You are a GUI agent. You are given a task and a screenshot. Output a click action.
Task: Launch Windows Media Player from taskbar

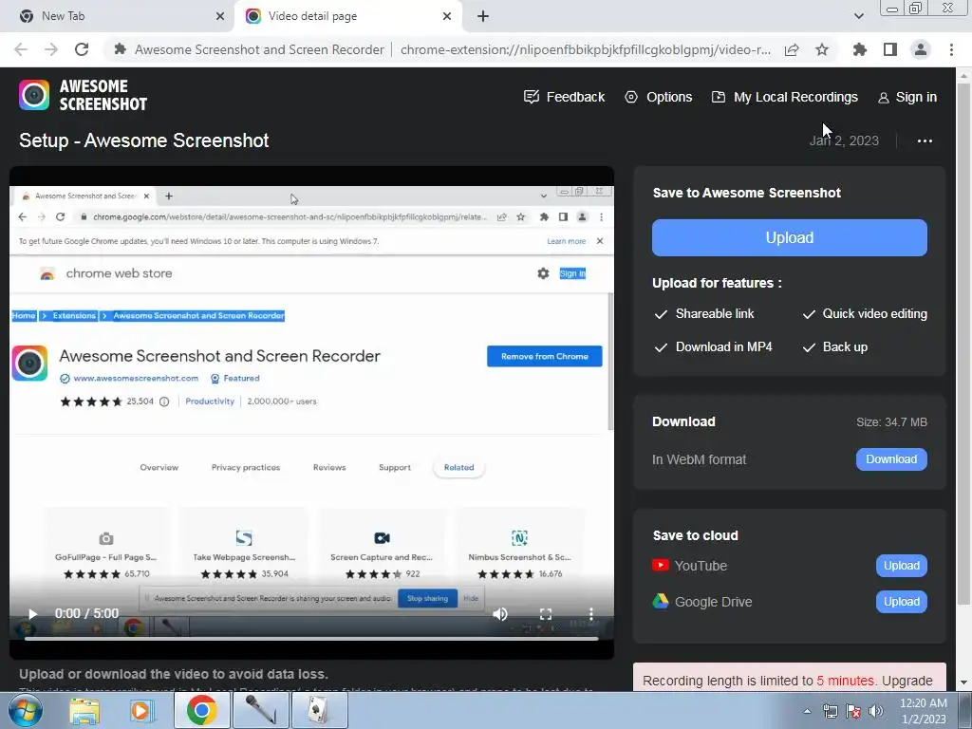[x=141, y=710]
